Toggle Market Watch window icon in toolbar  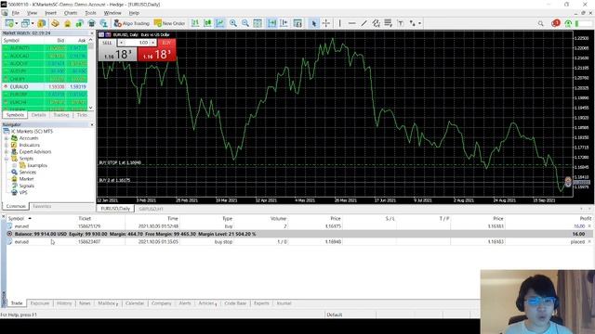tap(41, 23)
